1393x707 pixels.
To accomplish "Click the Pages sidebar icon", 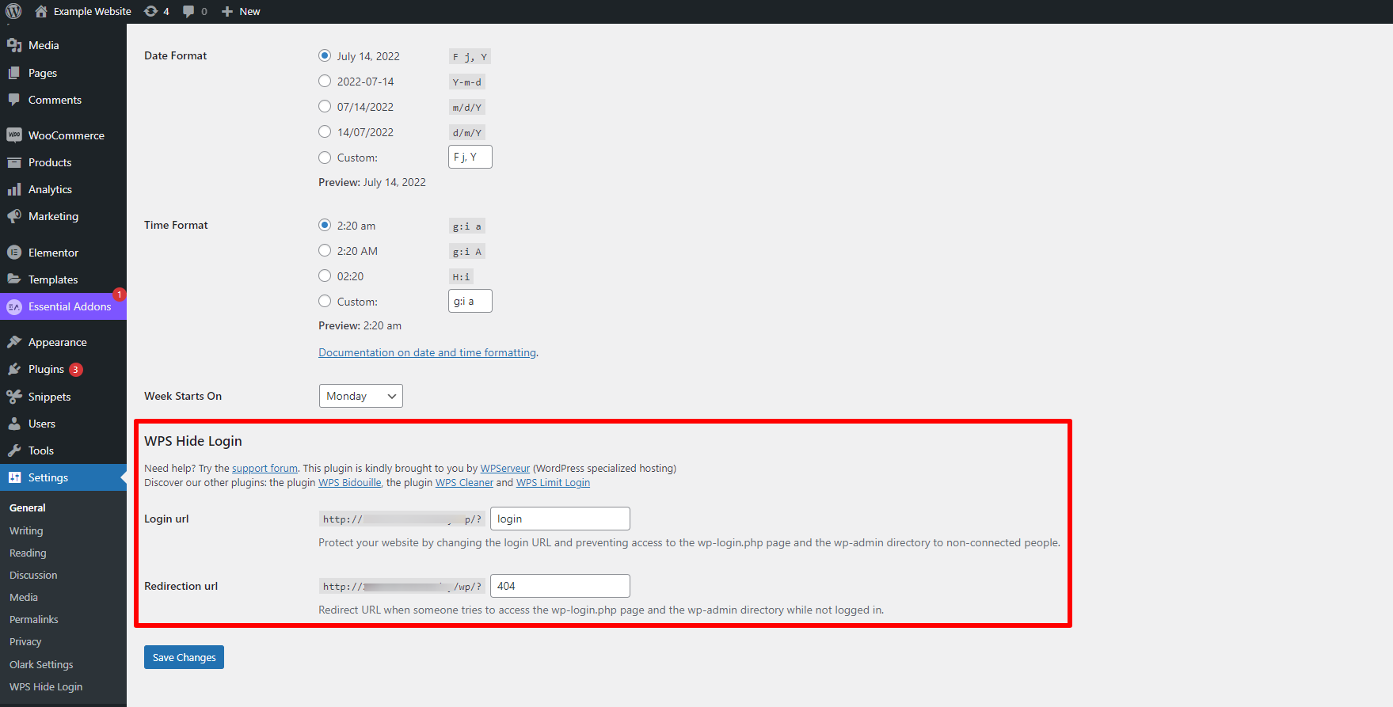I will 14,73.
